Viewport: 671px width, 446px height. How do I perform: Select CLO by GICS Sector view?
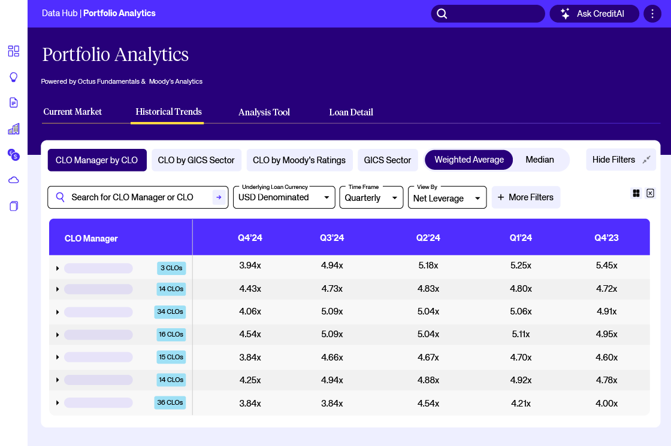(x=197, y=160)
